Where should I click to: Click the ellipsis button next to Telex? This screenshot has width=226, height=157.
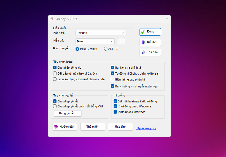121,42
